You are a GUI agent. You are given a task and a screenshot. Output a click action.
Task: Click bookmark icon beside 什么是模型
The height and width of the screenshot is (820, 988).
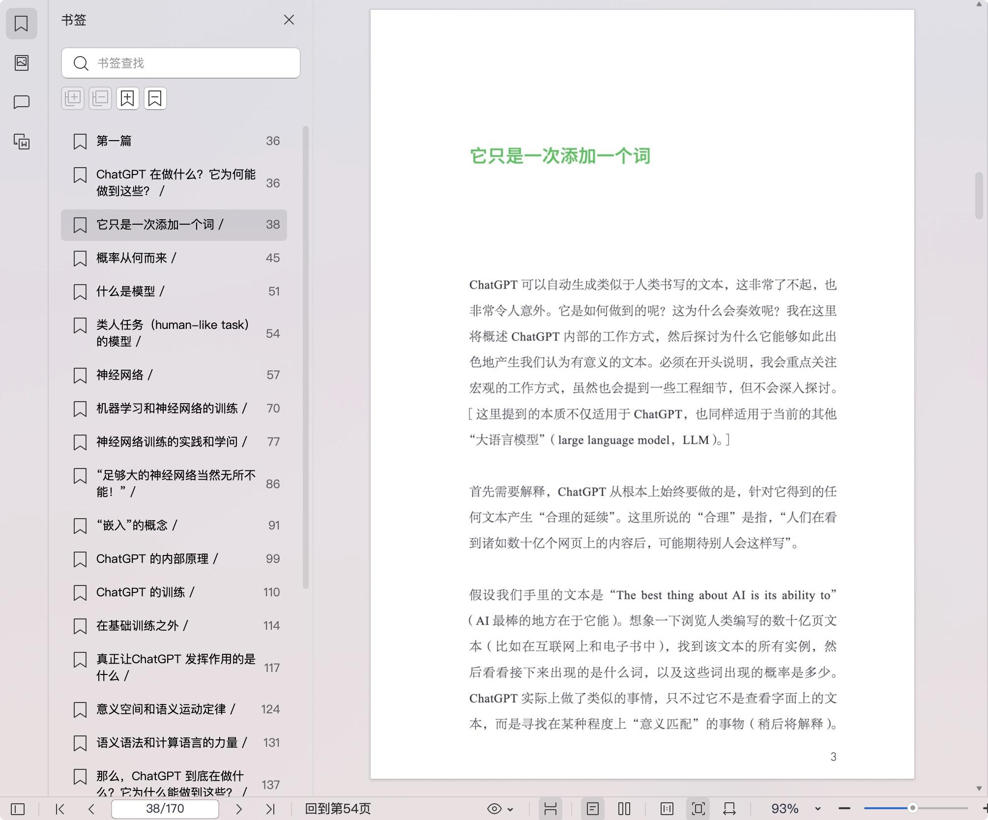tap(80, 292)
